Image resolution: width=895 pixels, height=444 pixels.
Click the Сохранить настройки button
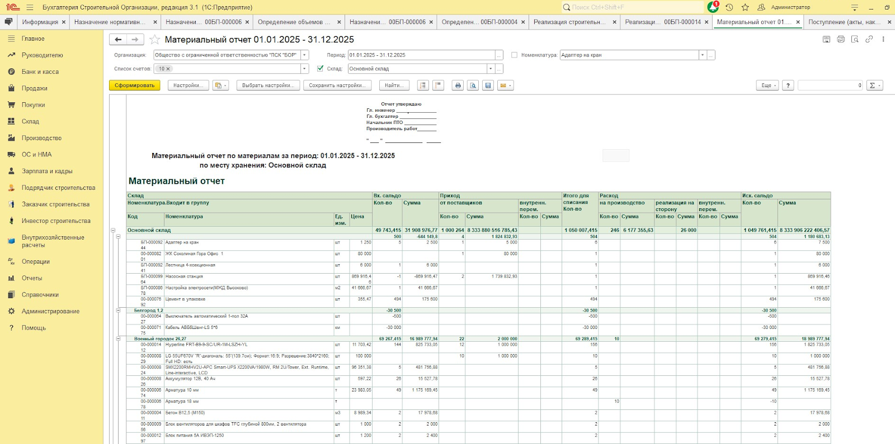point(337,85)
